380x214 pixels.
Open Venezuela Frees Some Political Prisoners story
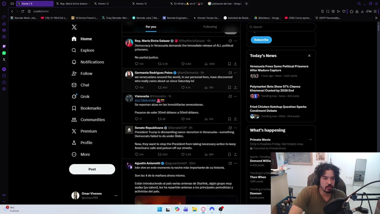point(279,68)
